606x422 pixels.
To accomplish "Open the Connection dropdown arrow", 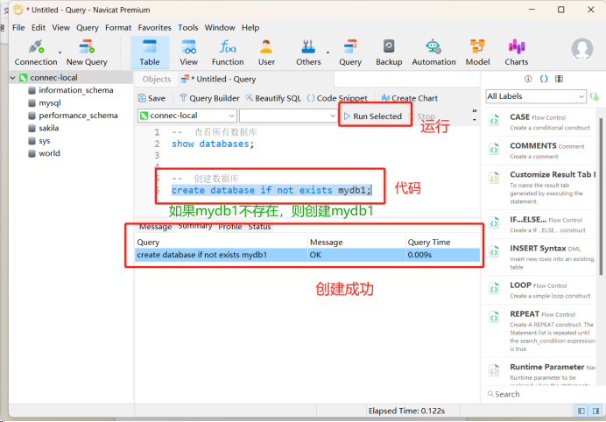I will pyautogui.click(x=60, y=53).
